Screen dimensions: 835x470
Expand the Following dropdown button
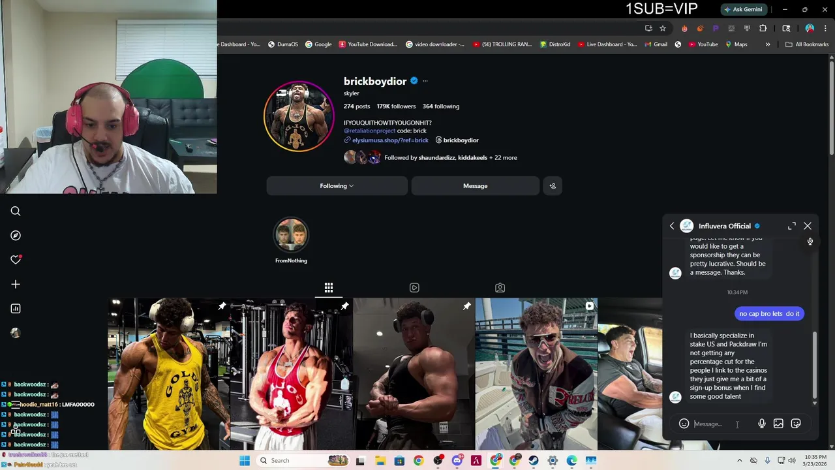[337, 186]
